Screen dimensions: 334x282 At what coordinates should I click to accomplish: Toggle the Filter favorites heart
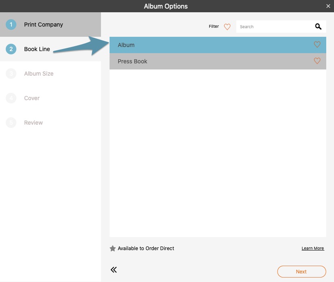click(x=227, y=27)
